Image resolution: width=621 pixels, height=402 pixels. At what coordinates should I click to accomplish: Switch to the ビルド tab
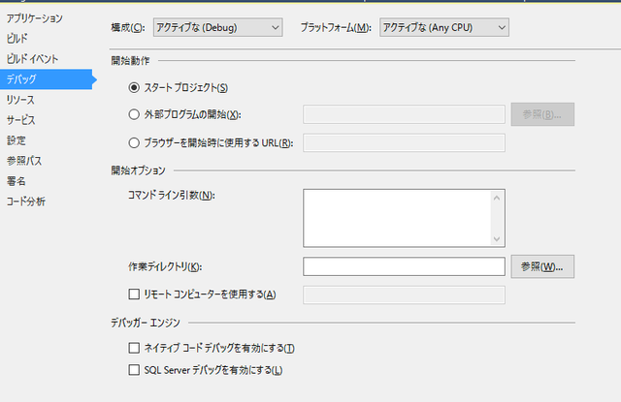click(x=17, y=39)
